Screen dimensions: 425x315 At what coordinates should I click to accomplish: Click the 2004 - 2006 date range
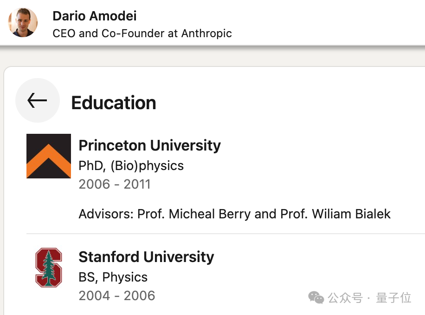(117, 295)
